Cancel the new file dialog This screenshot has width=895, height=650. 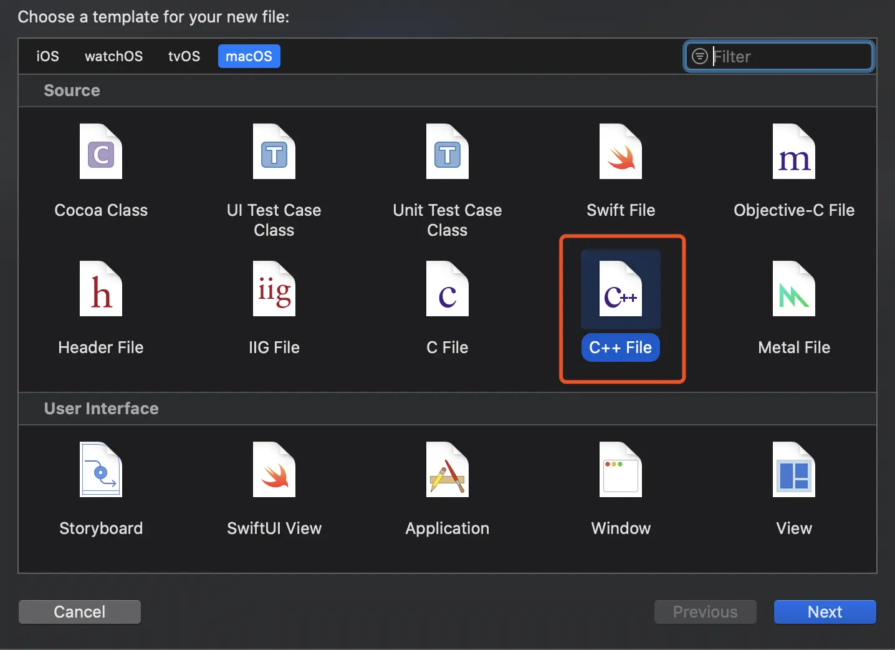coord(80,612)
